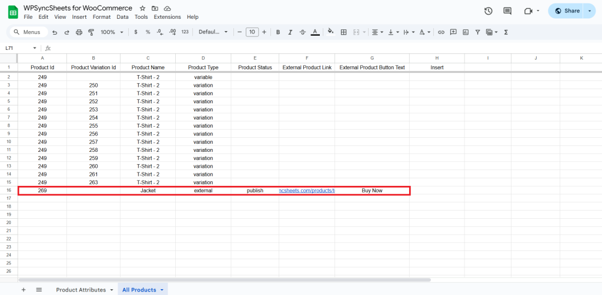Open the 123 more formats menu
The image size is (602, 295).
(185, 32)
